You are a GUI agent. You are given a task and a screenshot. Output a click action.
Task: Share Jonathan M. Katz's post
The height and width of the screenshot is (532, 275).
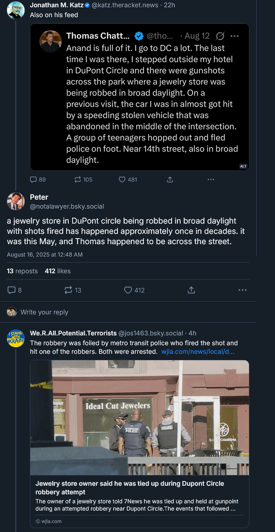(x=170, y=179)
